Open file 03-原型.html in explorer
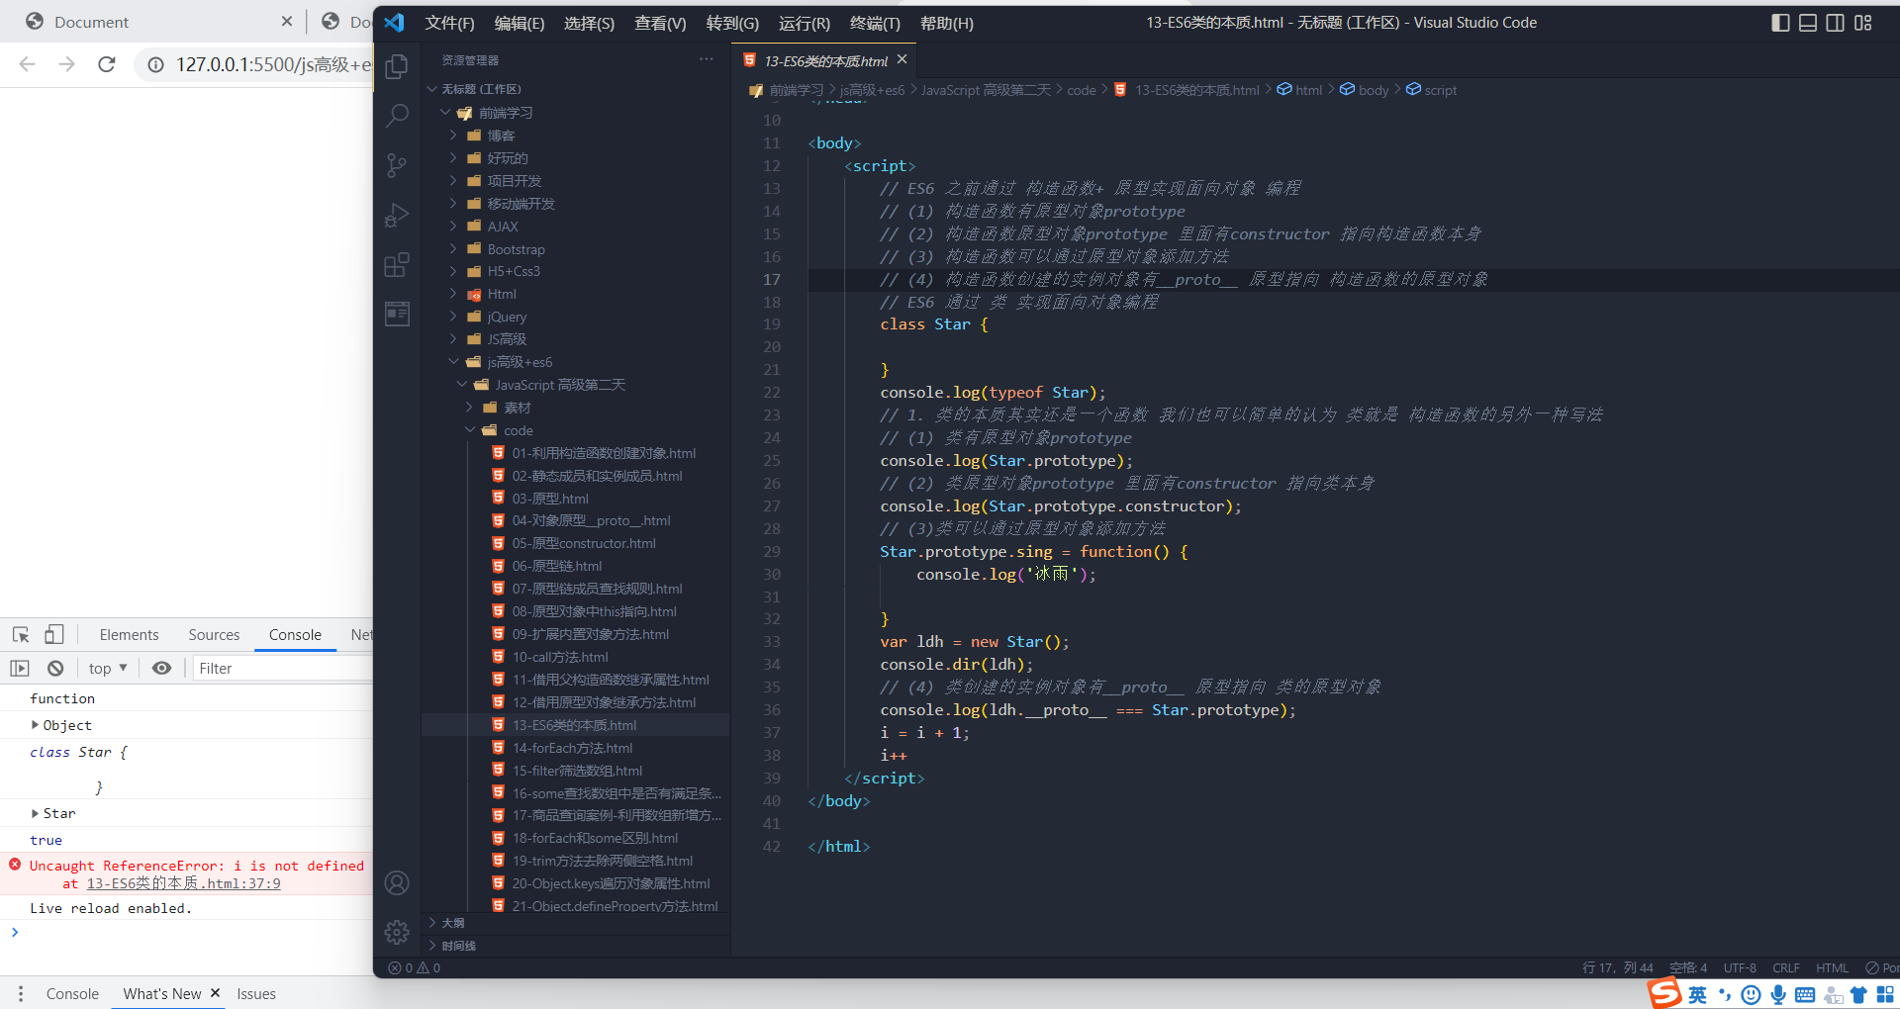 click(550, 499)
